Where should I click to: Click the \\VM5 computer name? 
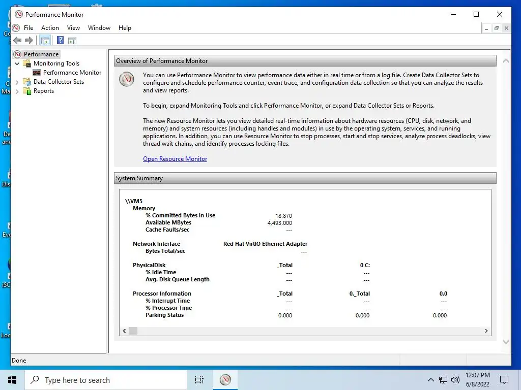pyautogui.click(x=134, y=201)
